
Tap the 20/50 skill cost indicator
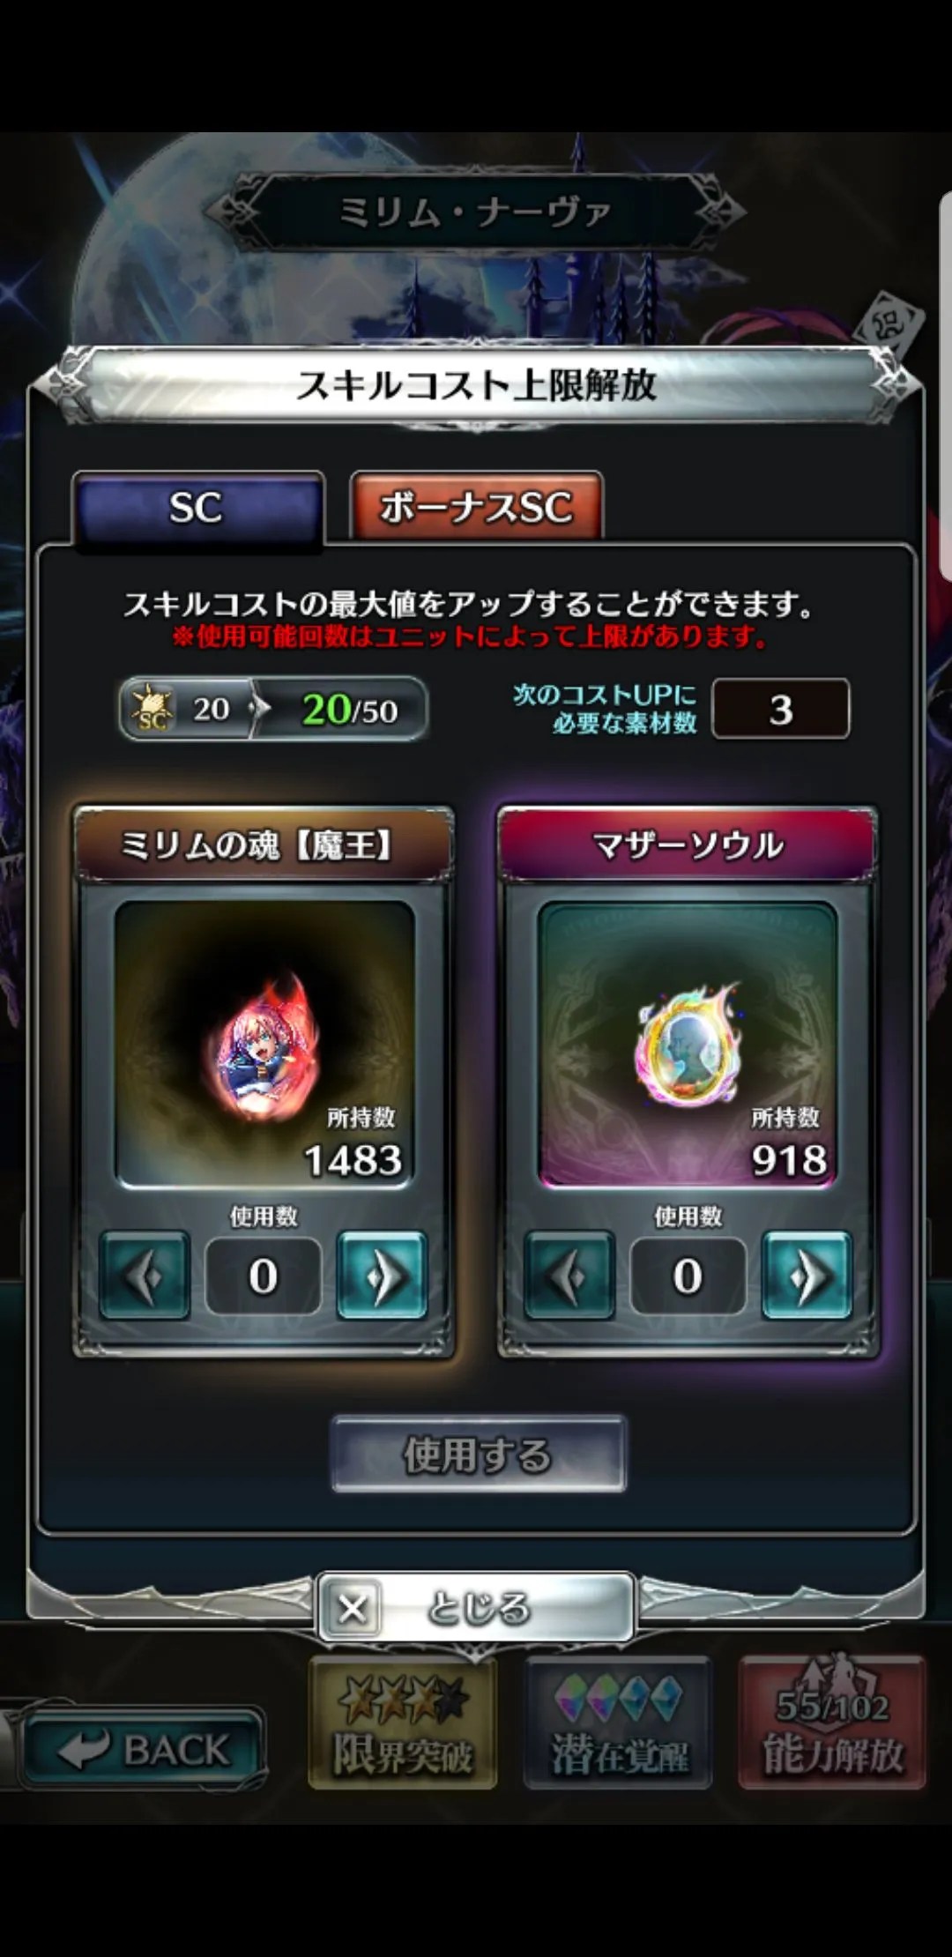point(350,710)
